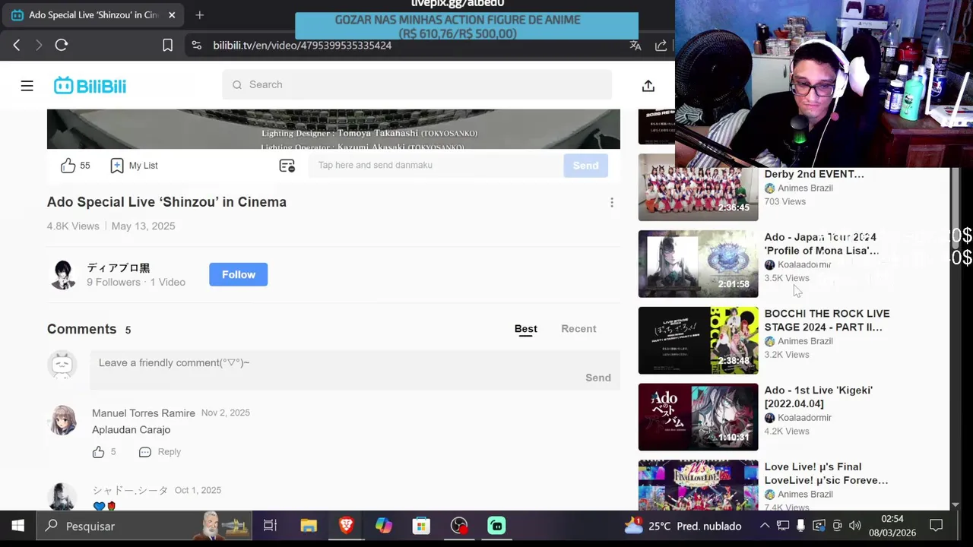Close the Ado Special Live tab
This screenshot has width=973, height=547.
pyautogui.click(x=172, y=15)
